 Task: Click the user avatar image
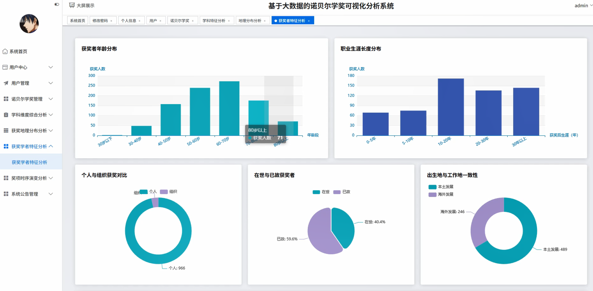click(29, 24)
